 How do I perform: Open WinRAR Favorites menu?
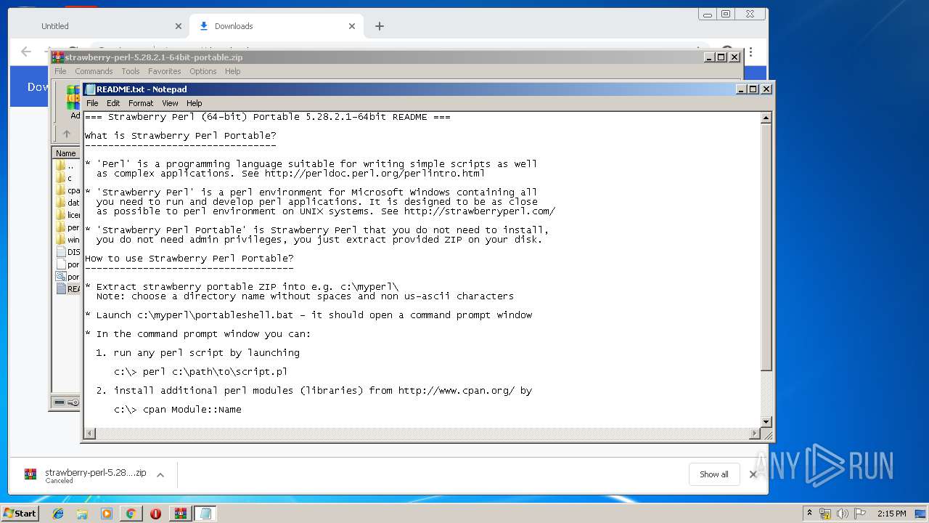click(x=165, y=71)
